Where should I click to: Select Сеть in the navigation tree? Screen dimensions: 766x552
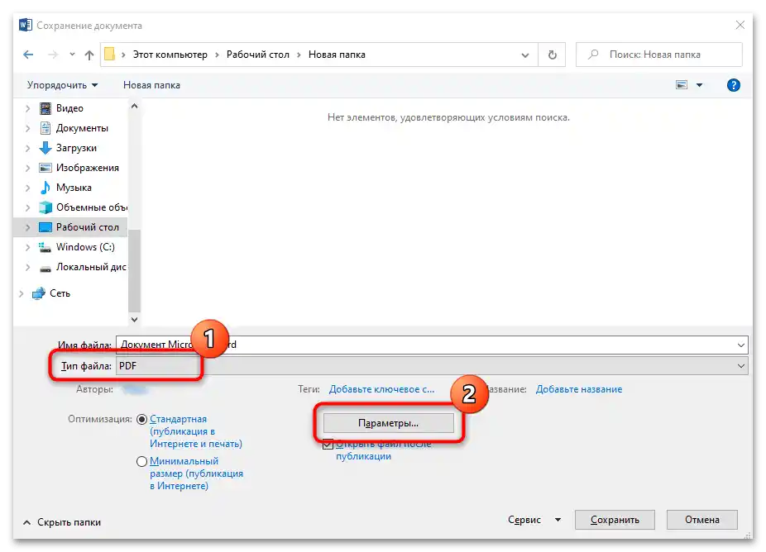[60, 293]
